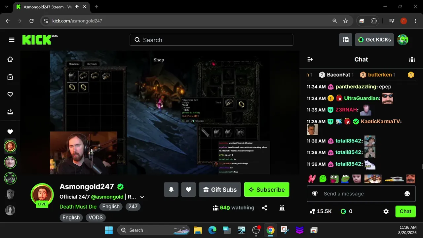423x238 pixels.
Task: Open the Chrome profile F menu
Action: pyautogui.click(x=404, y=21)
